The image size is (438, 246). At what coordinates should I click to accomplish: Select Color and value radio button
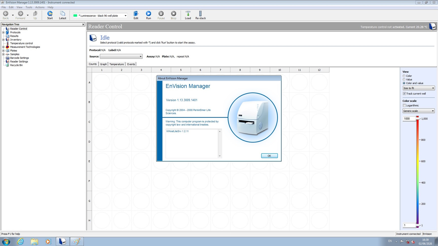tap(404, 83)
